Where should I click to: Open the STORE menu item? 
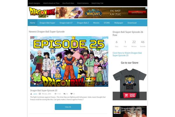pos(107,23)
